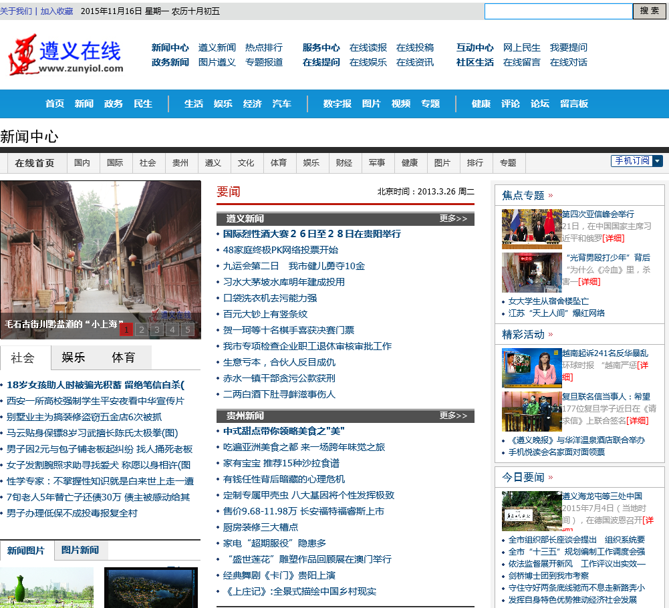Select slide 3 in the image carousel
This screenshot has height=608, width=669.
pyautogui.click(x=157, y=329)
